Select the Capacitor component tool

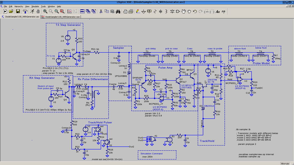coord(161,11)
